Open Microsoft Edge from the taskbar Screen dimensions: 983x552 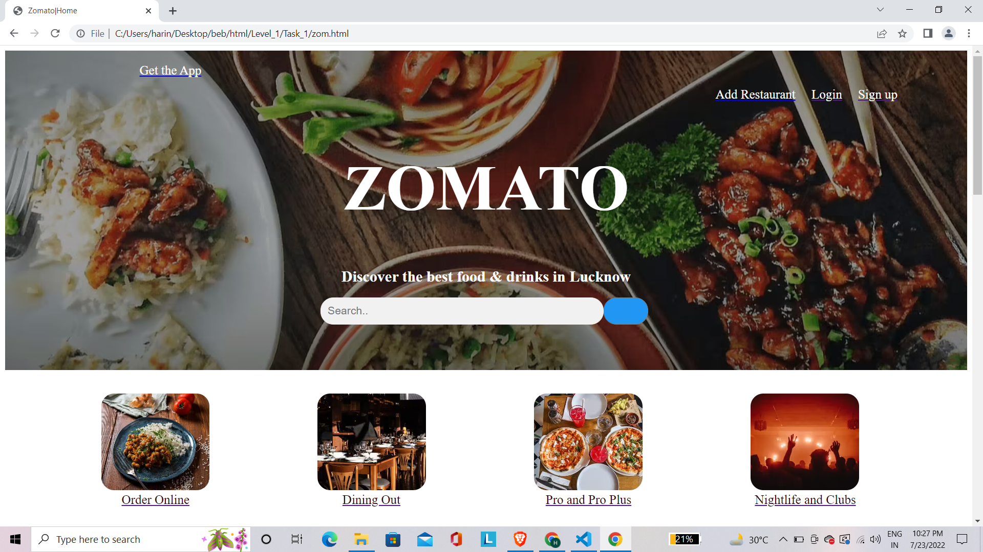pyautogui.click(x=329, y=539)
